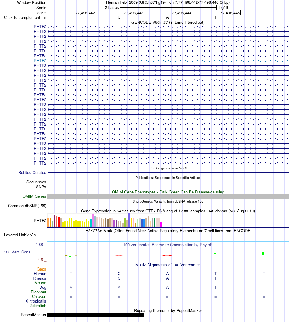The height and width of the screenshot is (322, 289).
Task: Click the 4.88 PhyloP upper bound
Action: [x=39, y=245]
